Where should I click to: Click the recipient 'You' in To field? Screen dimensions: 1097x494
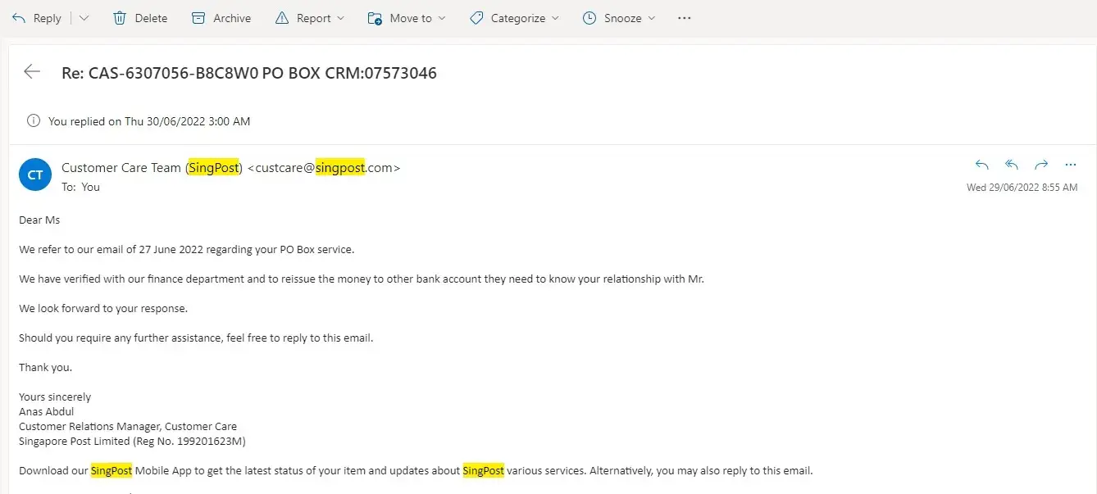90,187
